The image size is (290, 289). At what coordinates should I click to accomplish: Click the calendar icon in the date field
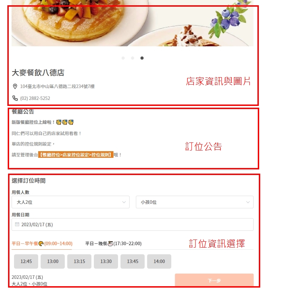[17, 224]
